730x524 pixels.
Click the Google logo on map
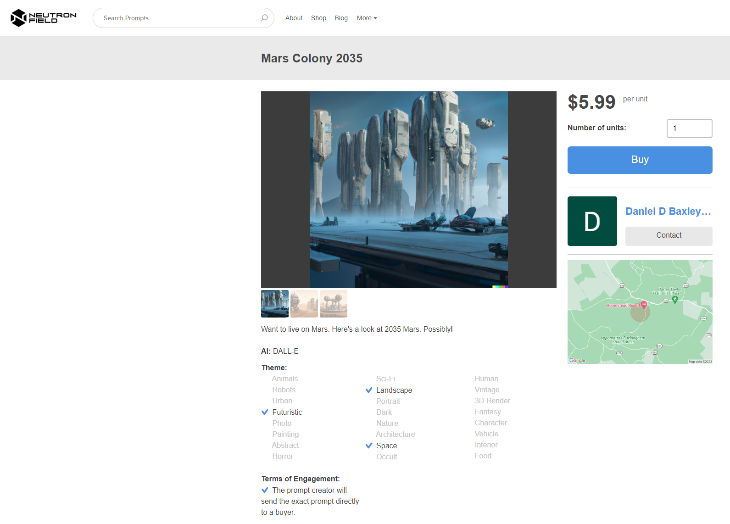click(x=577, y=360)
